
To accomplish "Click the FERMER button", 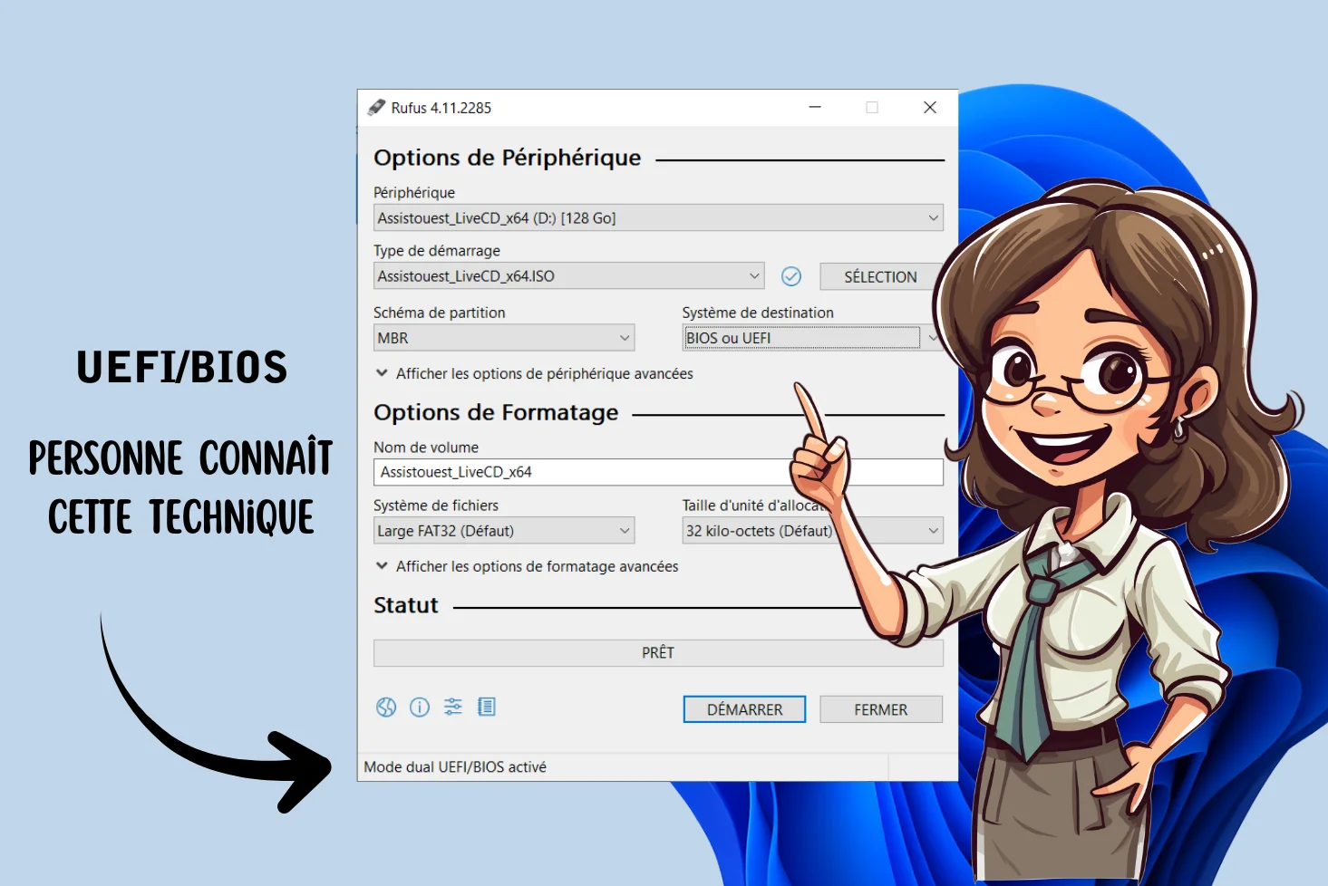I will click(x=880, y=709).
